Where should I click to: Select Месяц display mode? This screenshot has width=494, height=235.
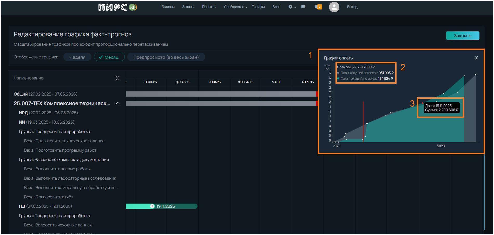(x=109, y=57)
